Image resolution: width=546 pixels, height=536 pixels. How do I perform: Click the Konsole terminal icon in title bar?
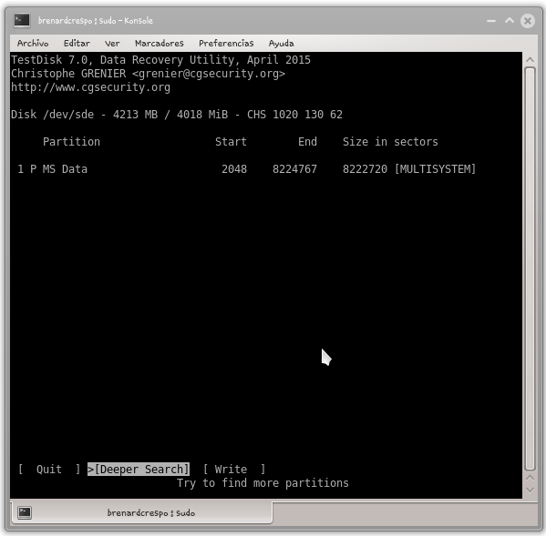[x=22, y=20]
